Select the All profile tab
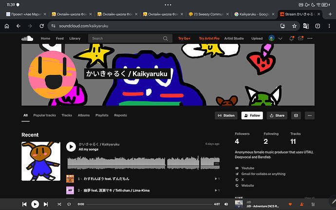336x210 pixels. point(25,115)
